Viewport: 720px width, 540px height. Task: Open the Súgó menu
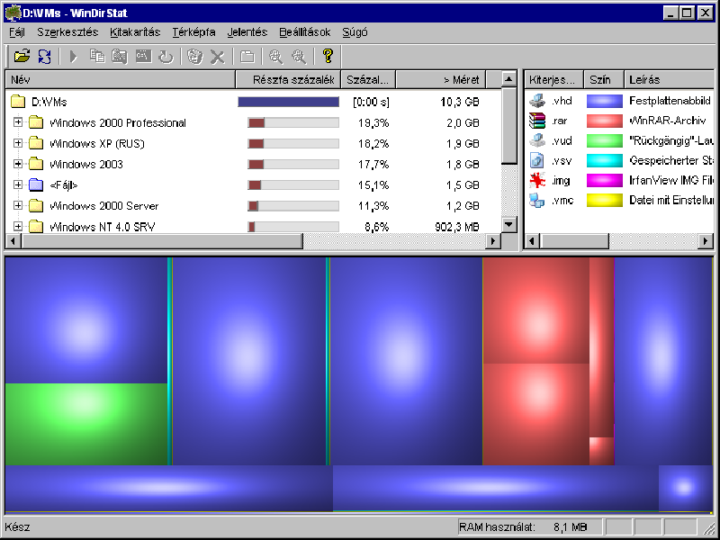[x=355, y=32]
